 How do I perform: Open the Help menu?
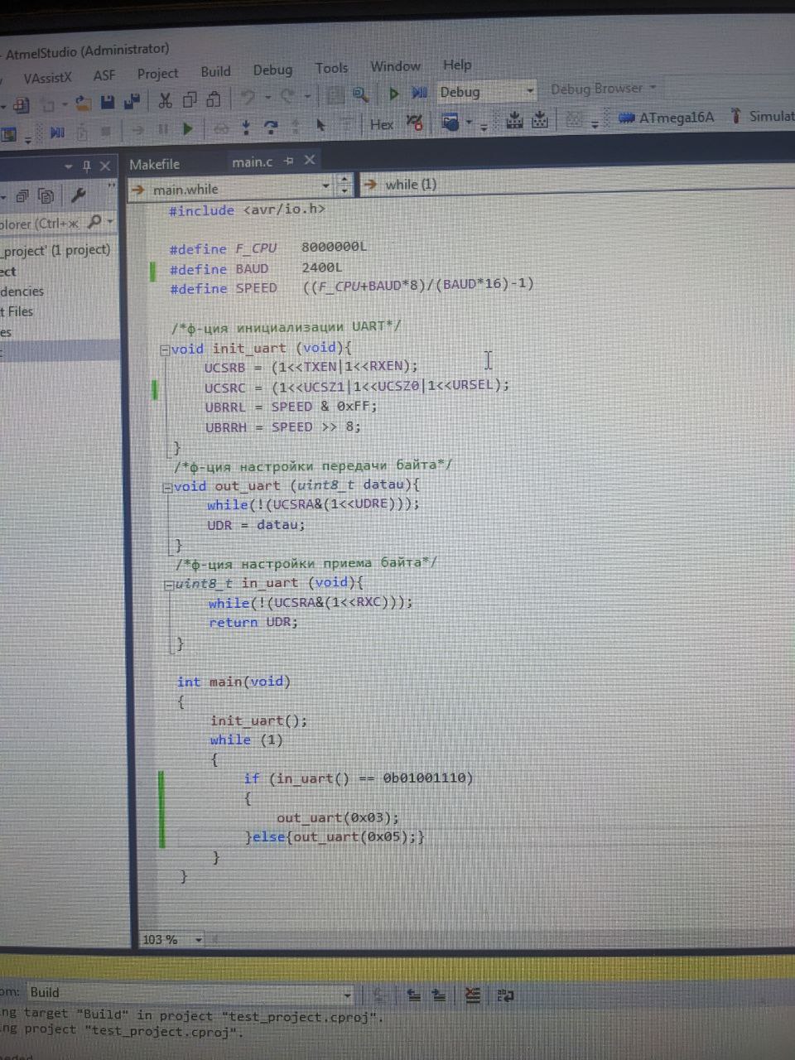click(457, 65)
